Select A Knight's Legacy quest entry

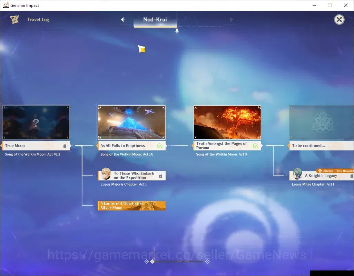click(x=322, y=176)
